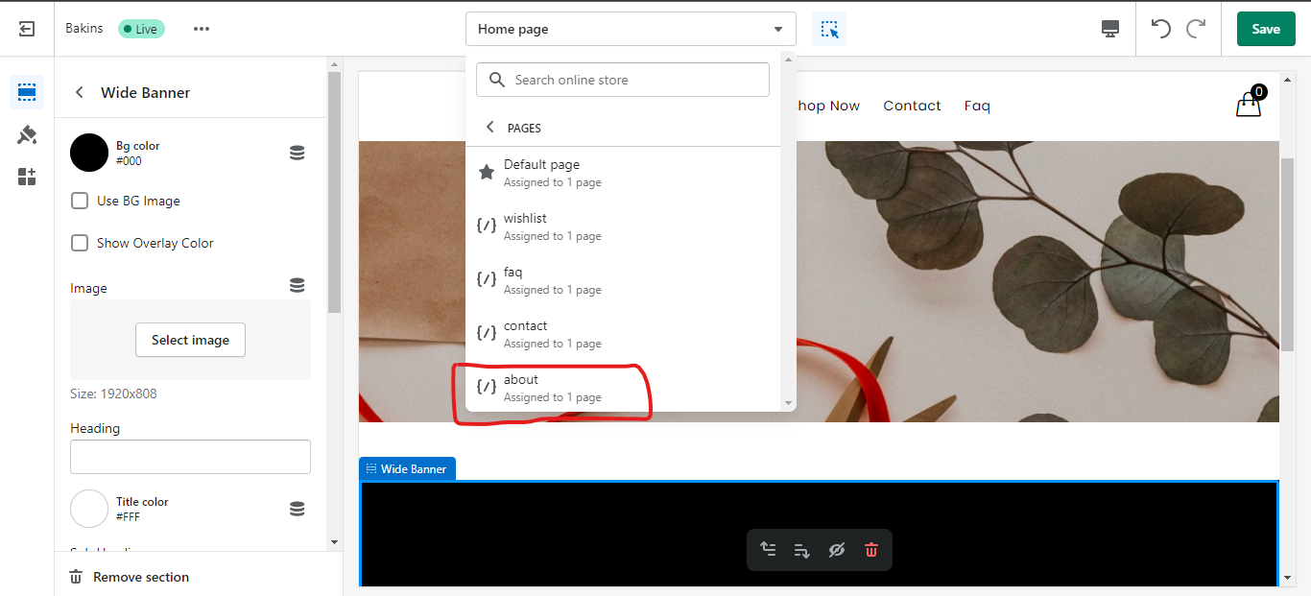Redo the last change
This screenshot has width=1311, height=596.
pos(1196,29)
